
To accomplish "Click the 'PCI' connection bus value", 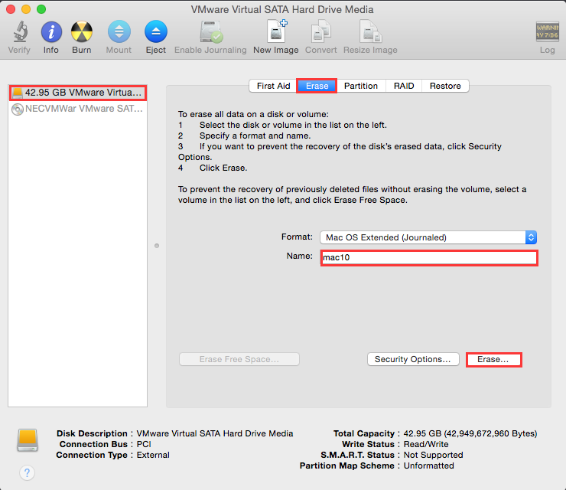I will [144, 445].
